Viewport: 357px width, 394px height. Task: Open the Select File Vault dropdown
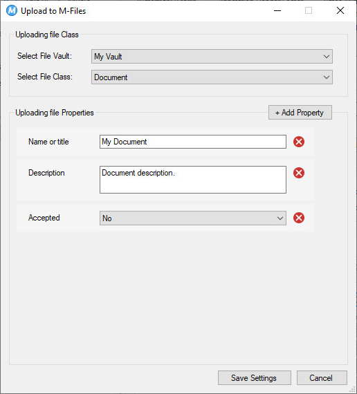point(212,57)
